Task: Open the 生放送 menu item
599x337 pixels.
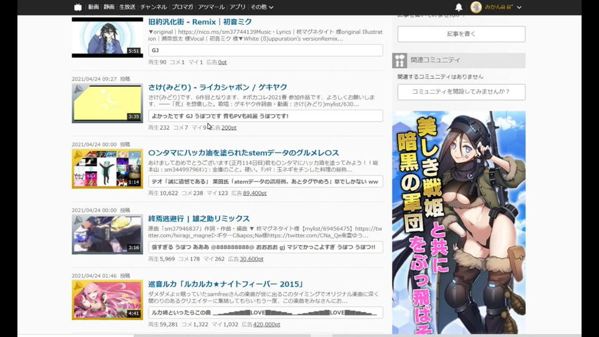Action: coord(127,7)
